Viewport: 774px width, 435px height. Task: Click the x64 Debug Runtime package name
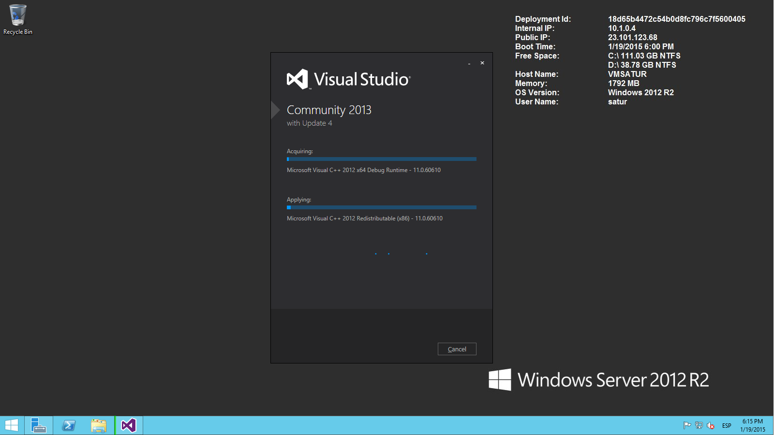point(364,170)
